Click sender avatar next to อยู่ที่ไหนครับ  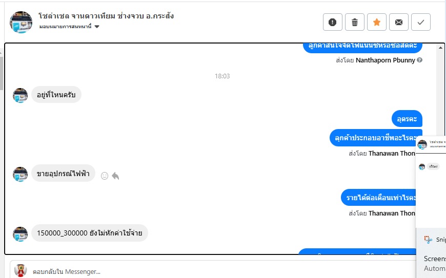[20, 95]
